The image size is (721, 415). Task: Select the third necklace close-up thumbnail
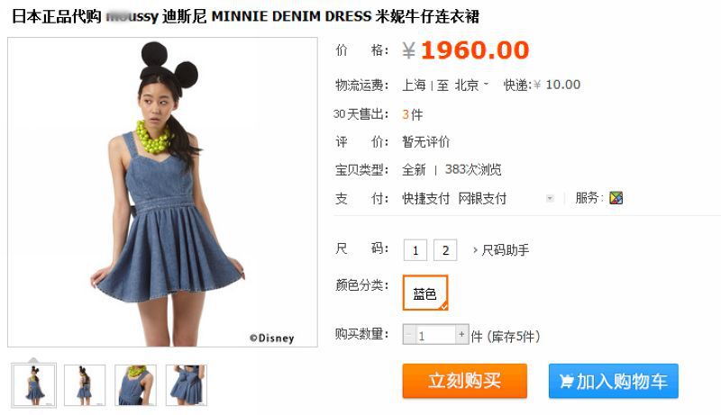point(135,385)
